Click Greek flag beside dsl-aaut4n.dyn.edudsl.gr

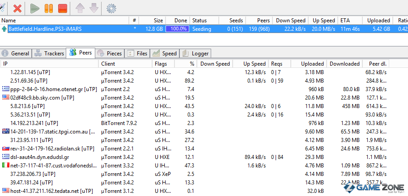[x=5, y=157]
